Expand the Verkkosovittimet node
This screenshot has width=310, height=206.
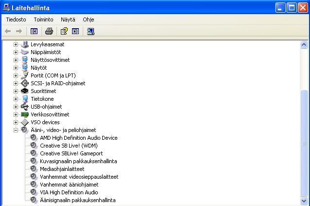(16, 114)
